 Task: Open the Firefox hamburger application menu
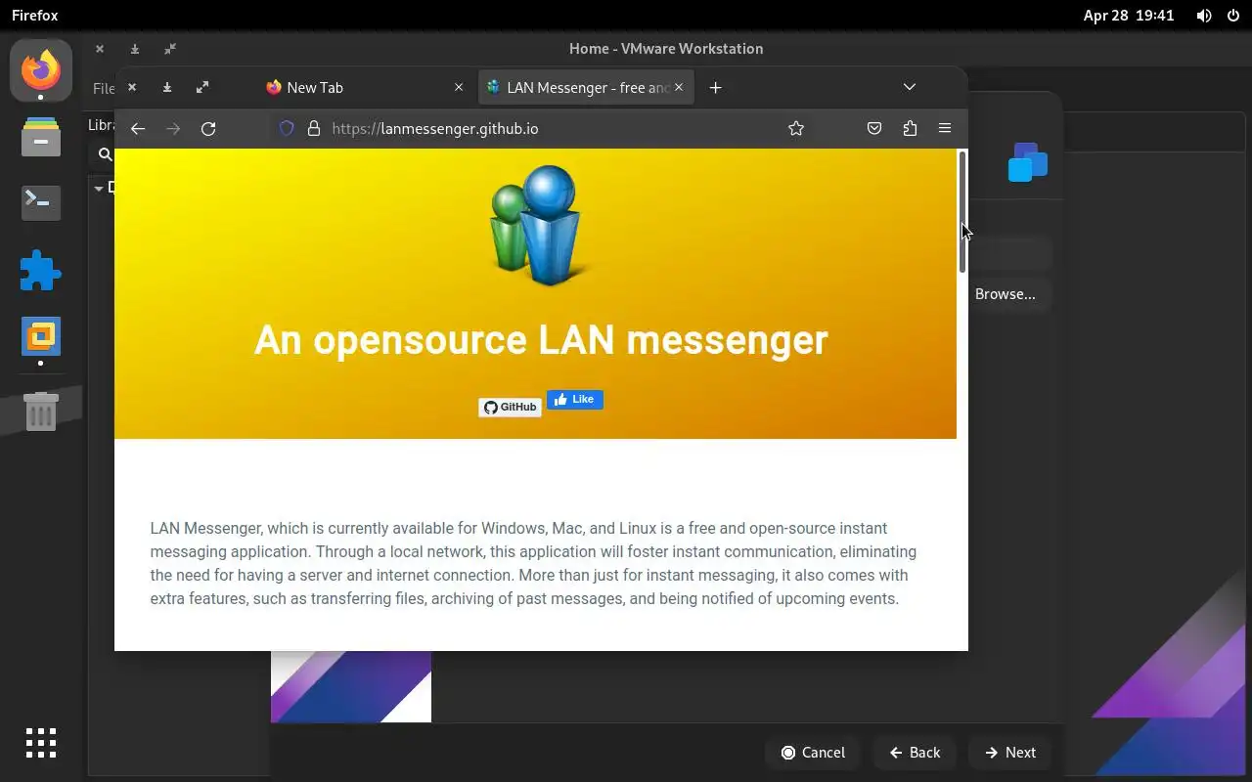[x=945, y=128]
